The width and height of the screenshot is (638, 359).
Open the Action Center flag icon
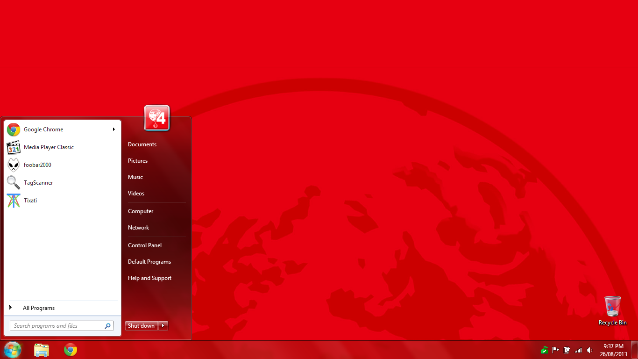click(556, 350)
